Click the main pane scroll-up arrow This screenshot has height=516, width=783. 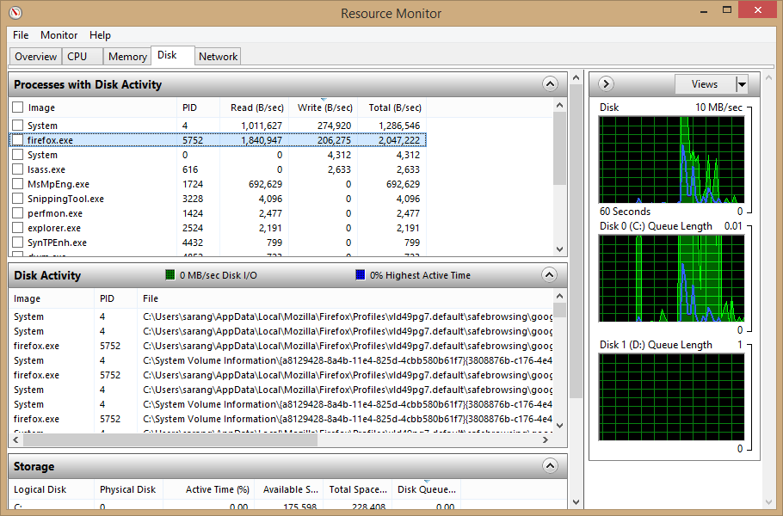pyautogui.click(x=576, y=78)
